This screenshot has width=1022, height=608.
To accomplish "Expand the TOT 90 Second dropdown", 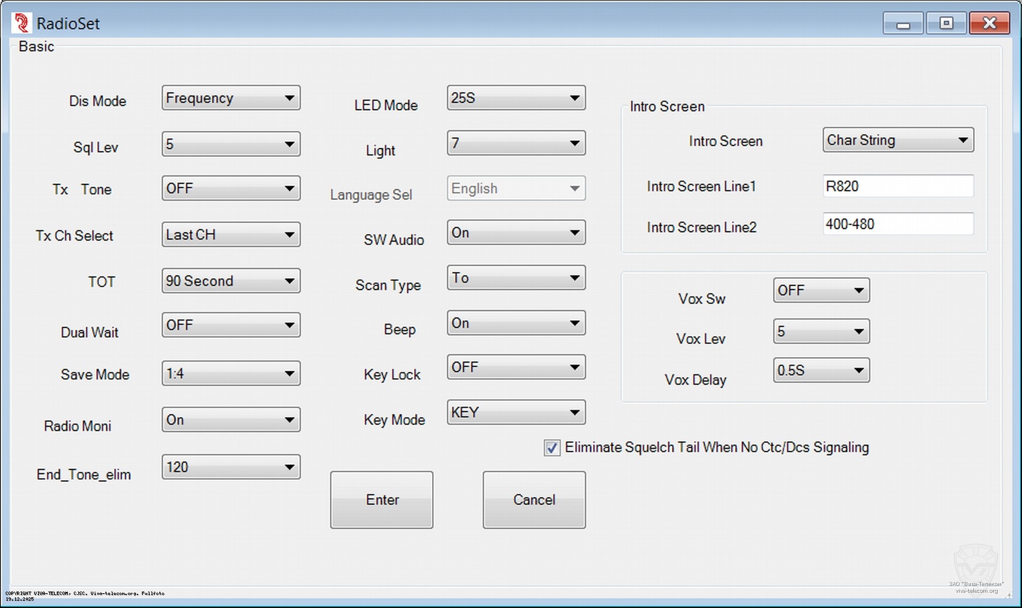I will (x=231, y=281).
